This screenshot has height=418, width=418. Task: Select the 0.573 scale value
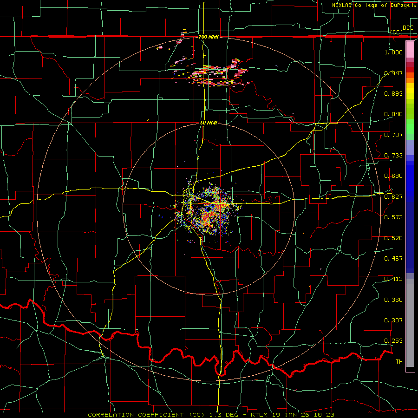(393, 217)
